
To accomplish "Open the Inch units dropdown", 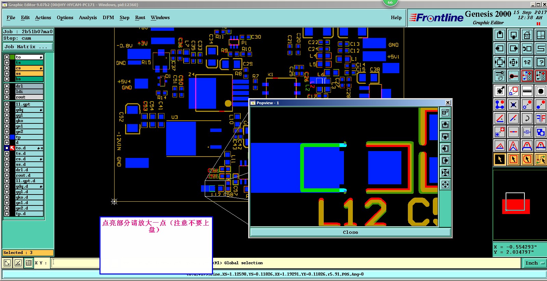I will [x=535, y=263].
